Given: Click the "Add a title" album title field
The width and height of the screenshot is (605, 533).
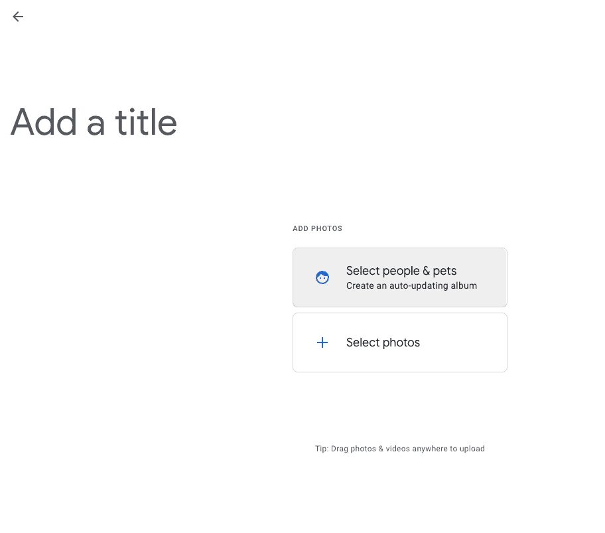Looking at the screenshot, I should tap(94, 122).
